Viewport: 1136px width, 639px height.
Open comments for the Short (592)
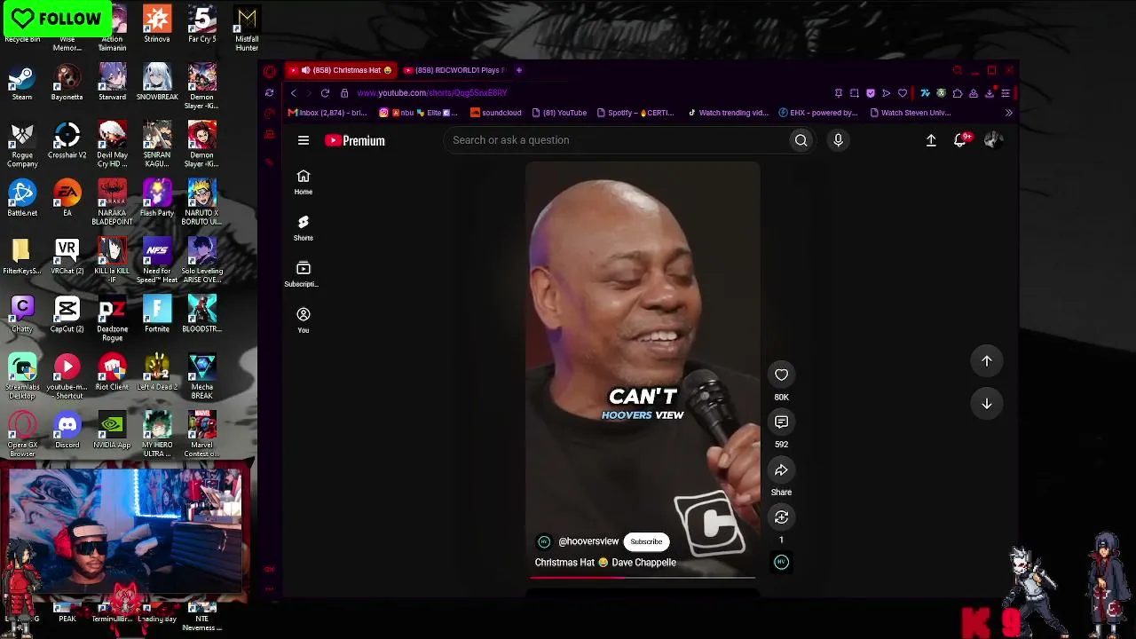pos(781,422)
